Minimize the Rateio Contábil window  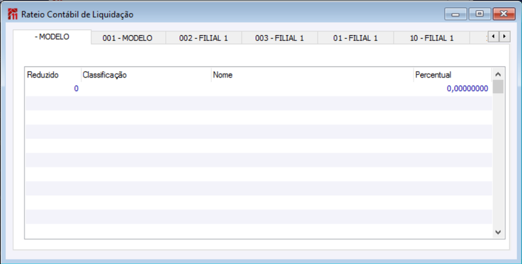[455, 14]
